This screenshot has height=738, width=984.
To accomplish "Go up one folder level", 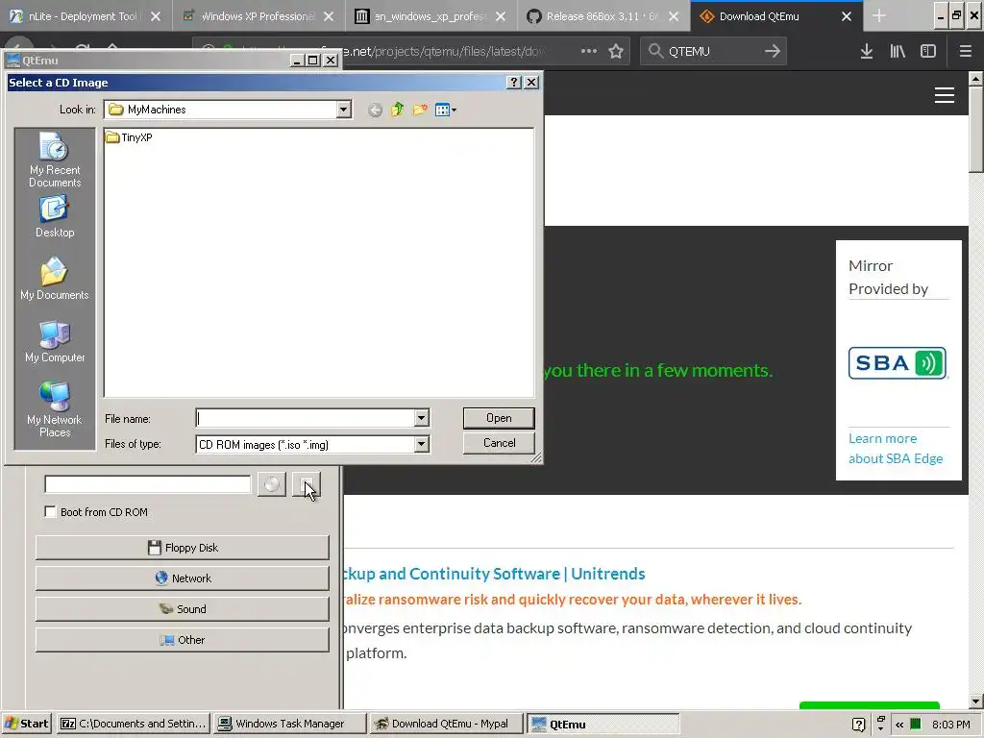I will [397, 110].
